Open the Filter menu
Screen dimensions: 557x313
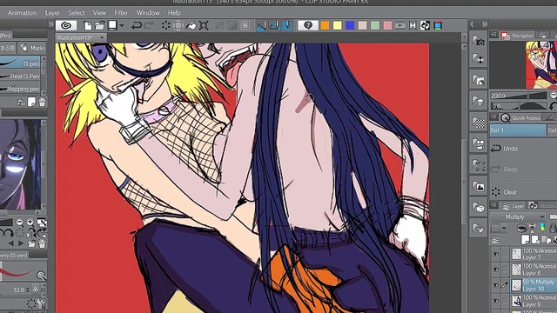point(121,13)
